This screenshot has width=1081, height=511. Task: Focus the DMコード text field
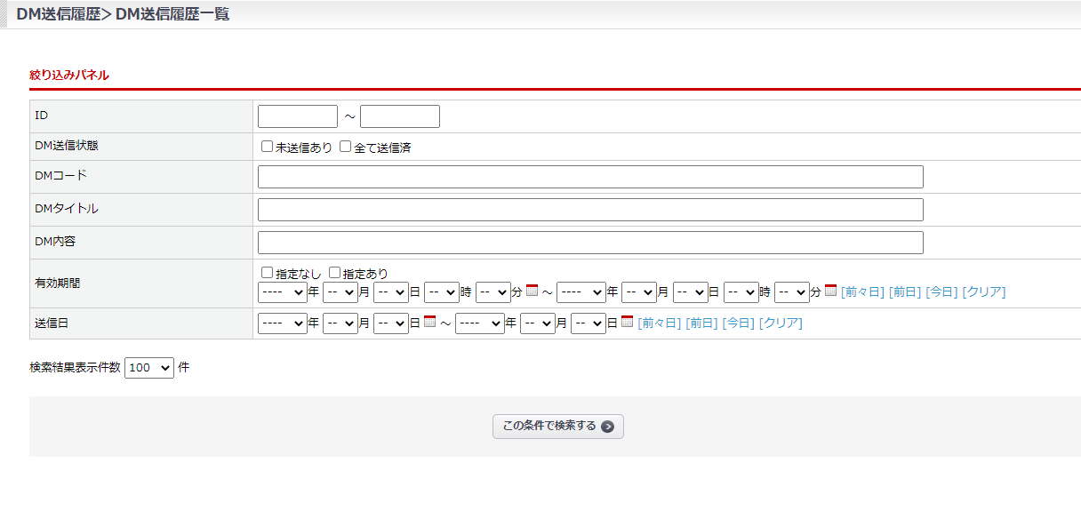(x=590, y=177)
